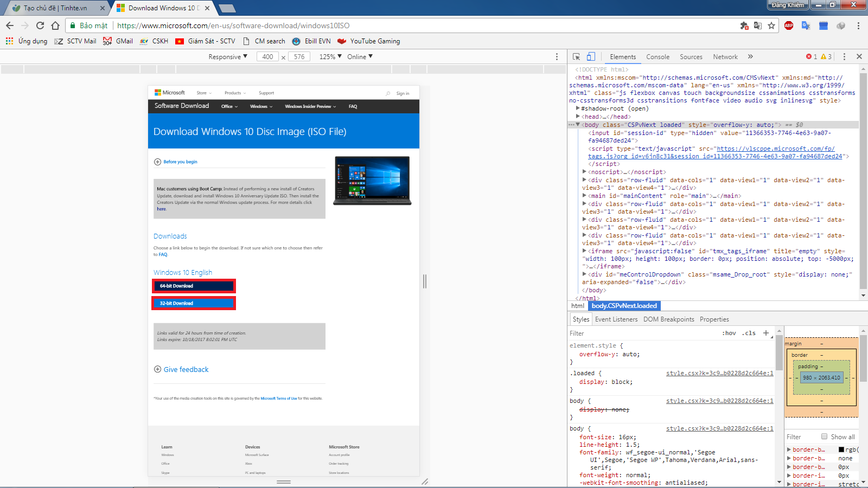Close the DevTools panel

pos(859,56)
